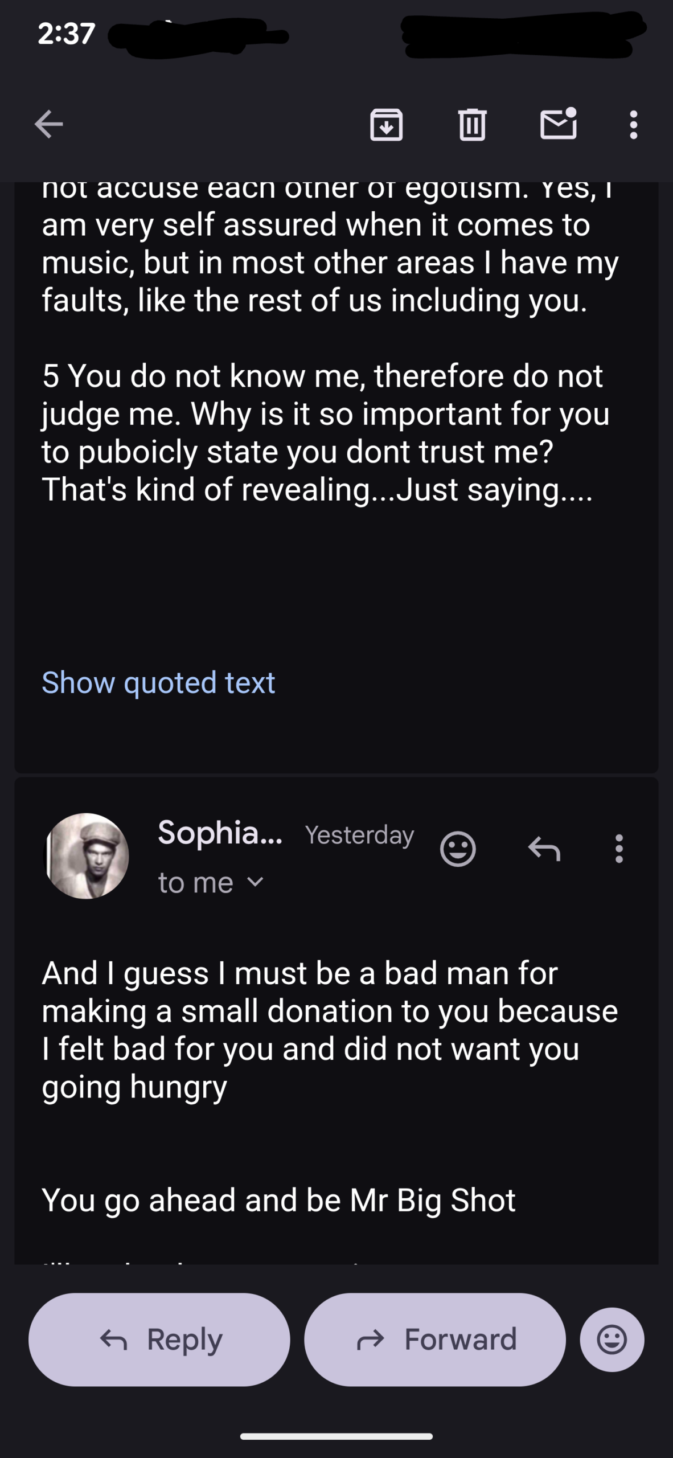Tap the "Yesterday" message timestamp

359,835
